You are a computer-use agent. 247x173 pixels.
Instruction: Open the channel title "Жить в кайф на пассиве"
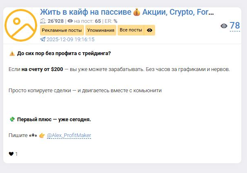coord(86,12)
